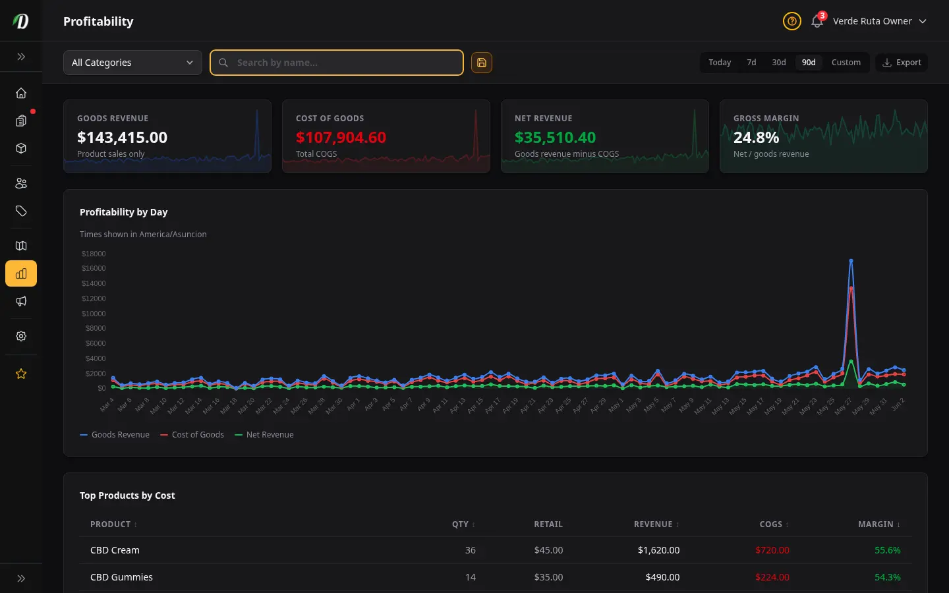Toggle the Goods Revenue series in chart legend

(115, 435)
